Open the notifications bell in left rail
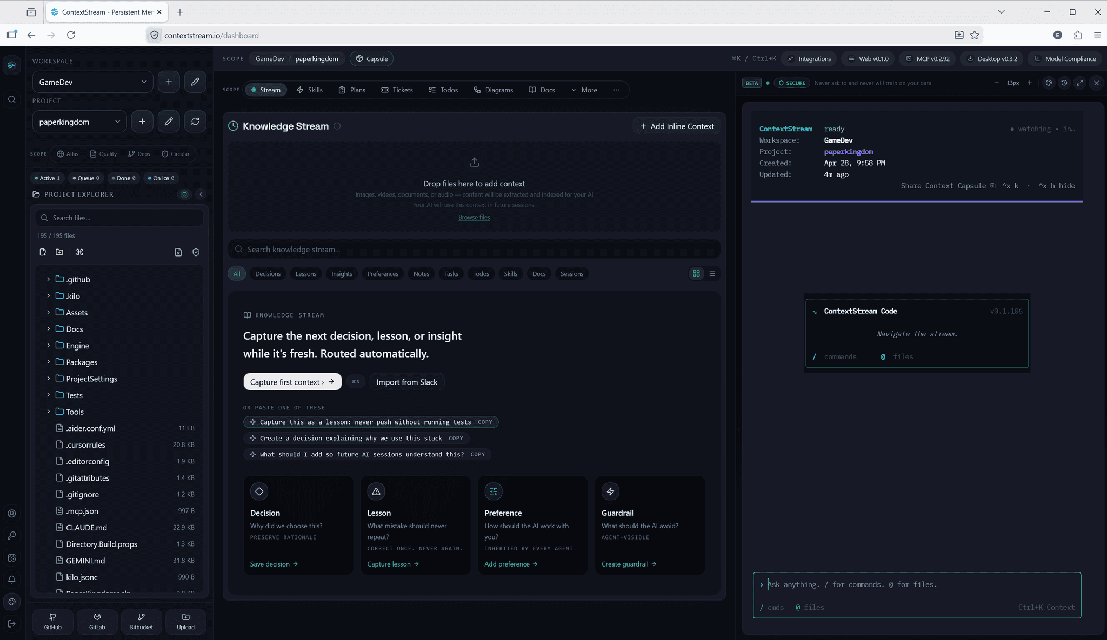Screen dimensions: 1107x640 pyautogui.click(x=12, y=580)
